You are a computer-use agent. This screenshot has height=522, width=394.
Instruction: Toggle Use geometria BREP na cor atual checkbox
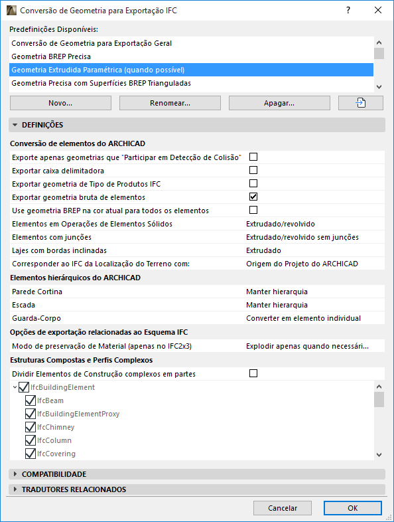coord(253,210)
